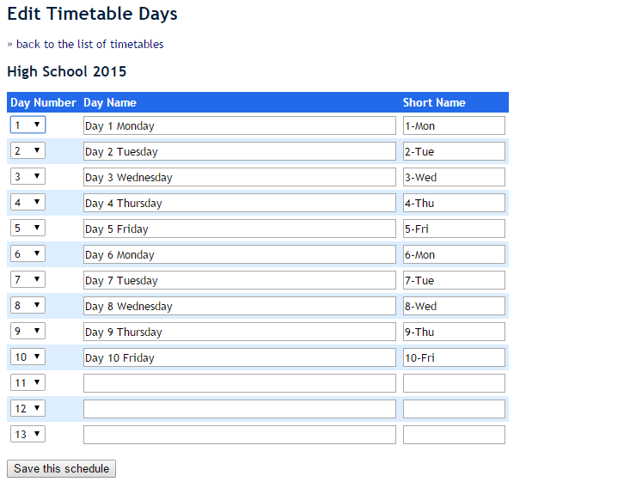Click the 1-Mon short name field
The width and height of the screenshot is (636, 488).
(454, 125)
